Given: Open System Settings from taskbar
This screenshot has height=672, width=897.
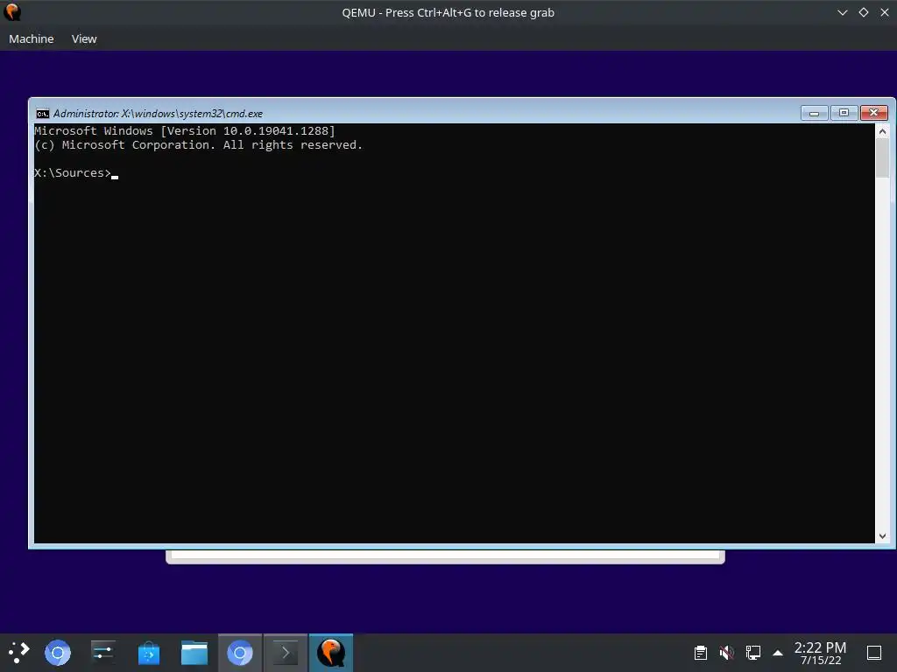Looking at the screenshot, I should point(103,653).
